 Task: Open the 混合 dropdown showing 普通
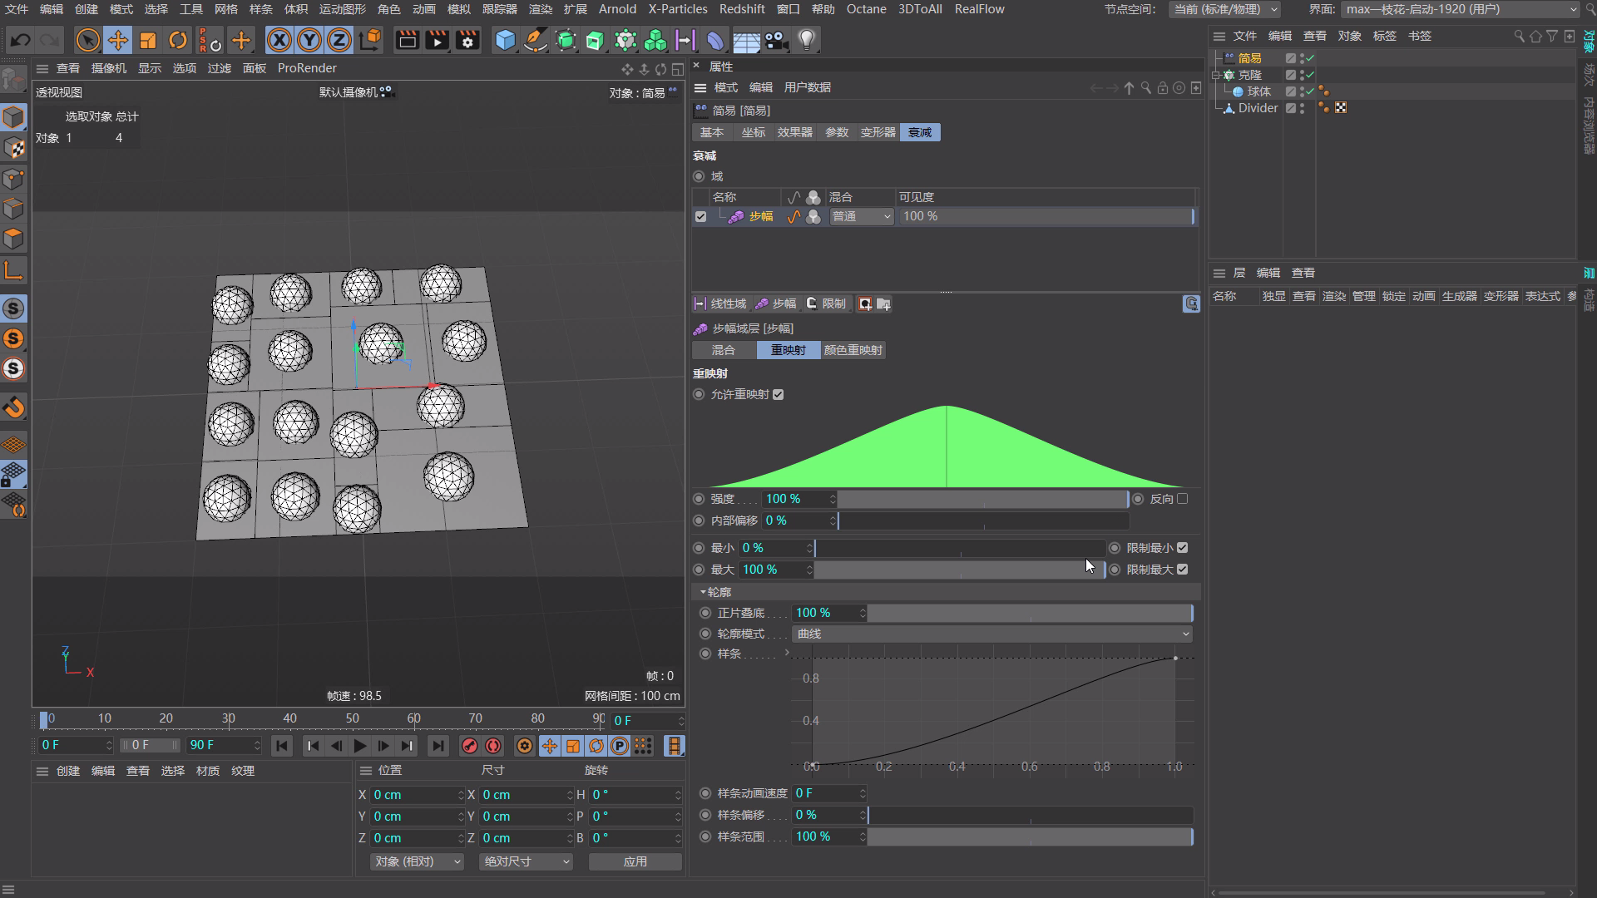(x=861, y=216)
